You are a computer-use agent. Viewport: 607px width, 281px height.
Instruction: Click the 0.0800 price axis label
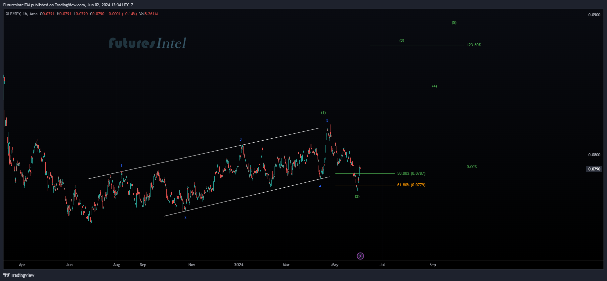(x=594, y=155)
